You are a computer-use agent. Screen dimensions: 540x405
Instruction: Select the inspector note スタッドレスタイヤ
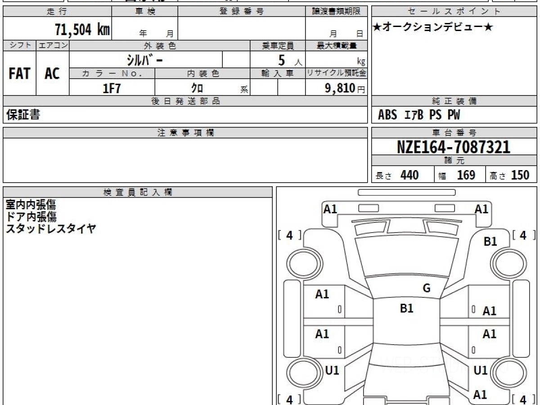coord(51,229)
